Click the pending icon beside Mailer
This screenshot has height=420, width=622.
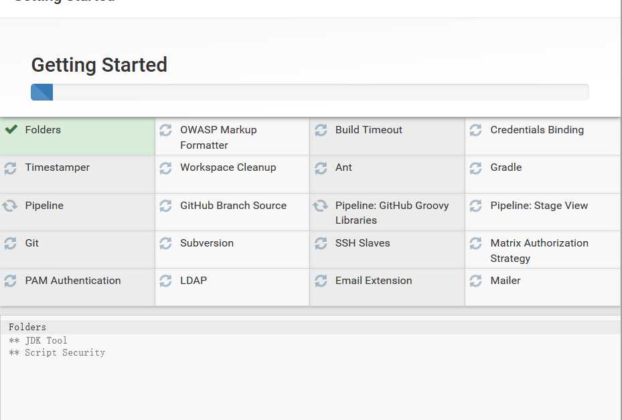[475, 281]
